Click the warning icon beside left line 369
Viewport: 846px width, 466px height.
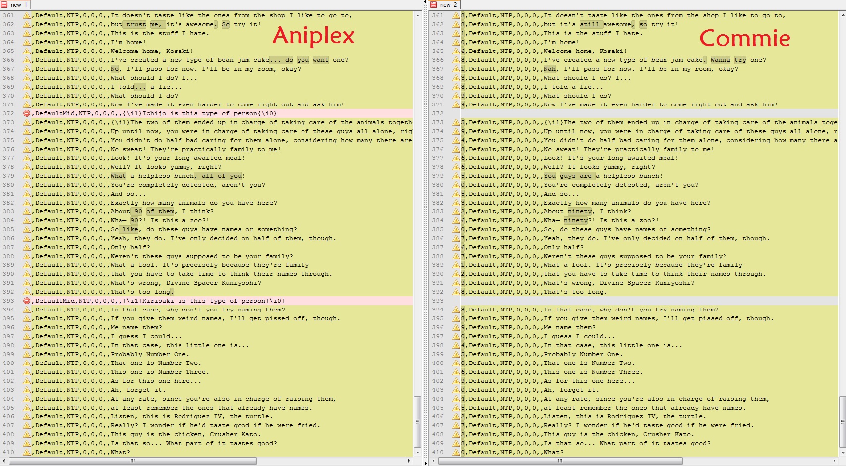pos(27,87)
